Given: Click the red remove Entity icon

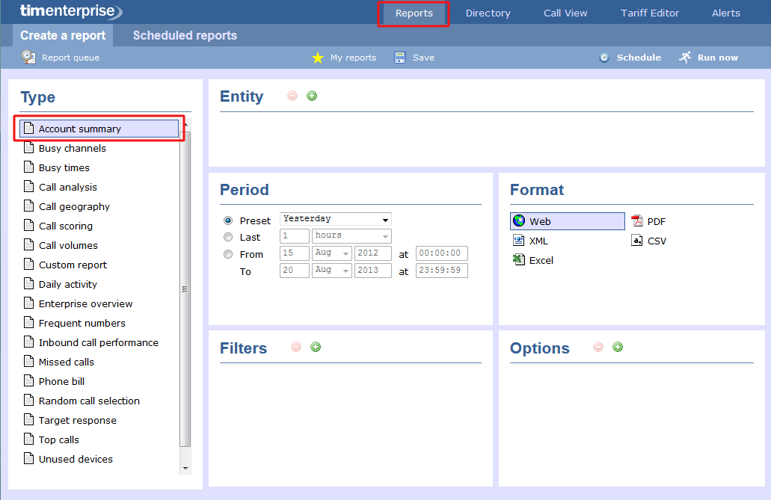Looking at the screenshot, I should coord(292,96).
